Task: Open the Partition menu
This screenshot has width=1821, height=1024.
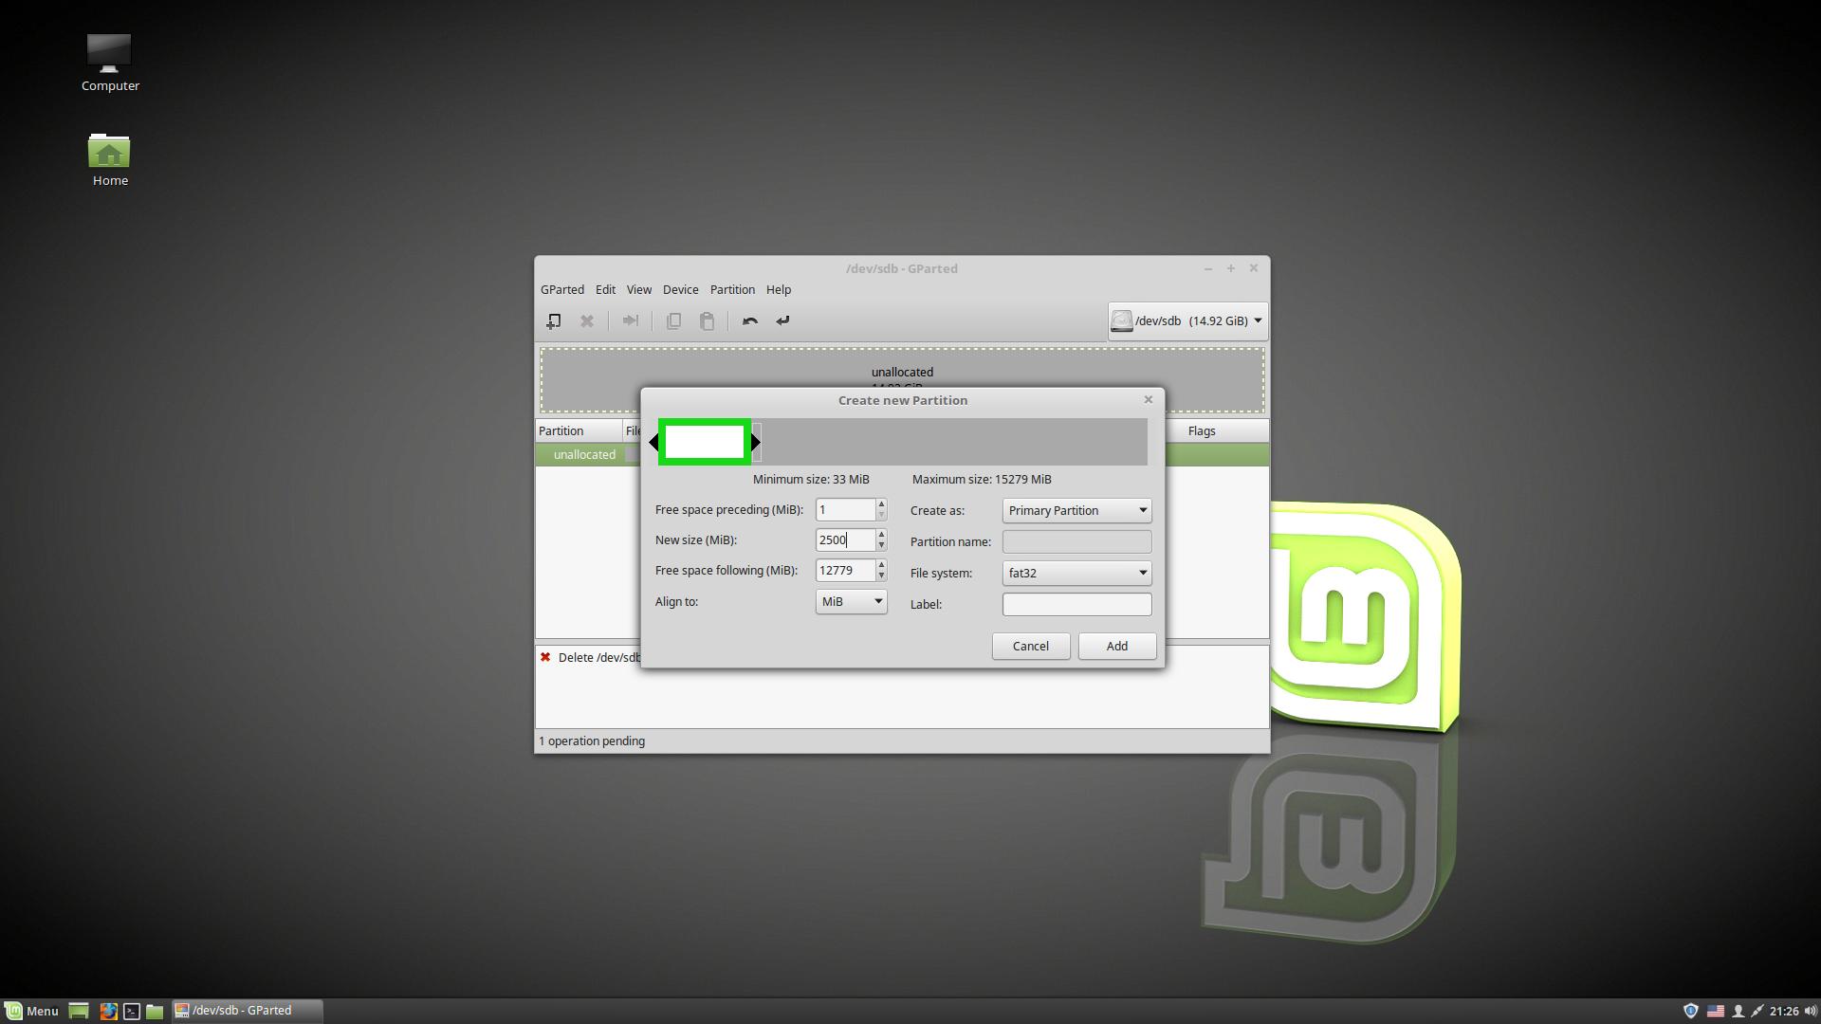Action: [x=732, y=290]
